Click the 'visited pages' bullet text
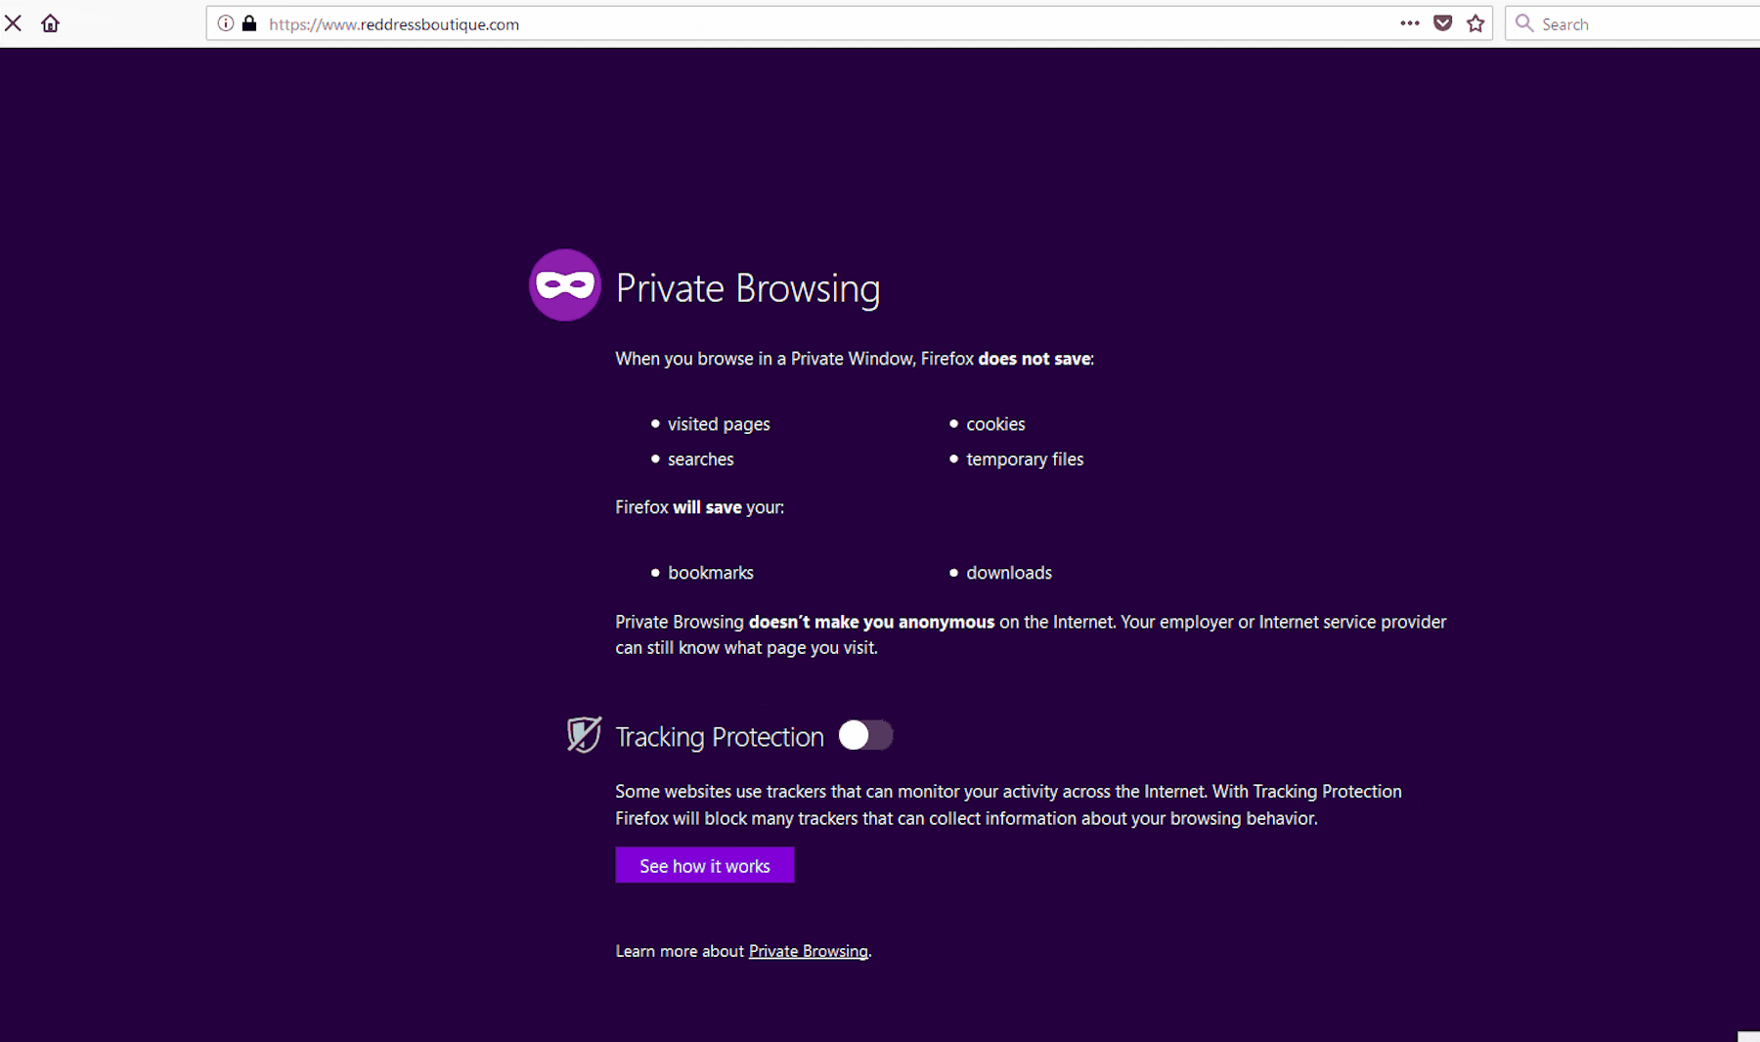This screenshot has width=1760, height=1042. click(719, 424)
